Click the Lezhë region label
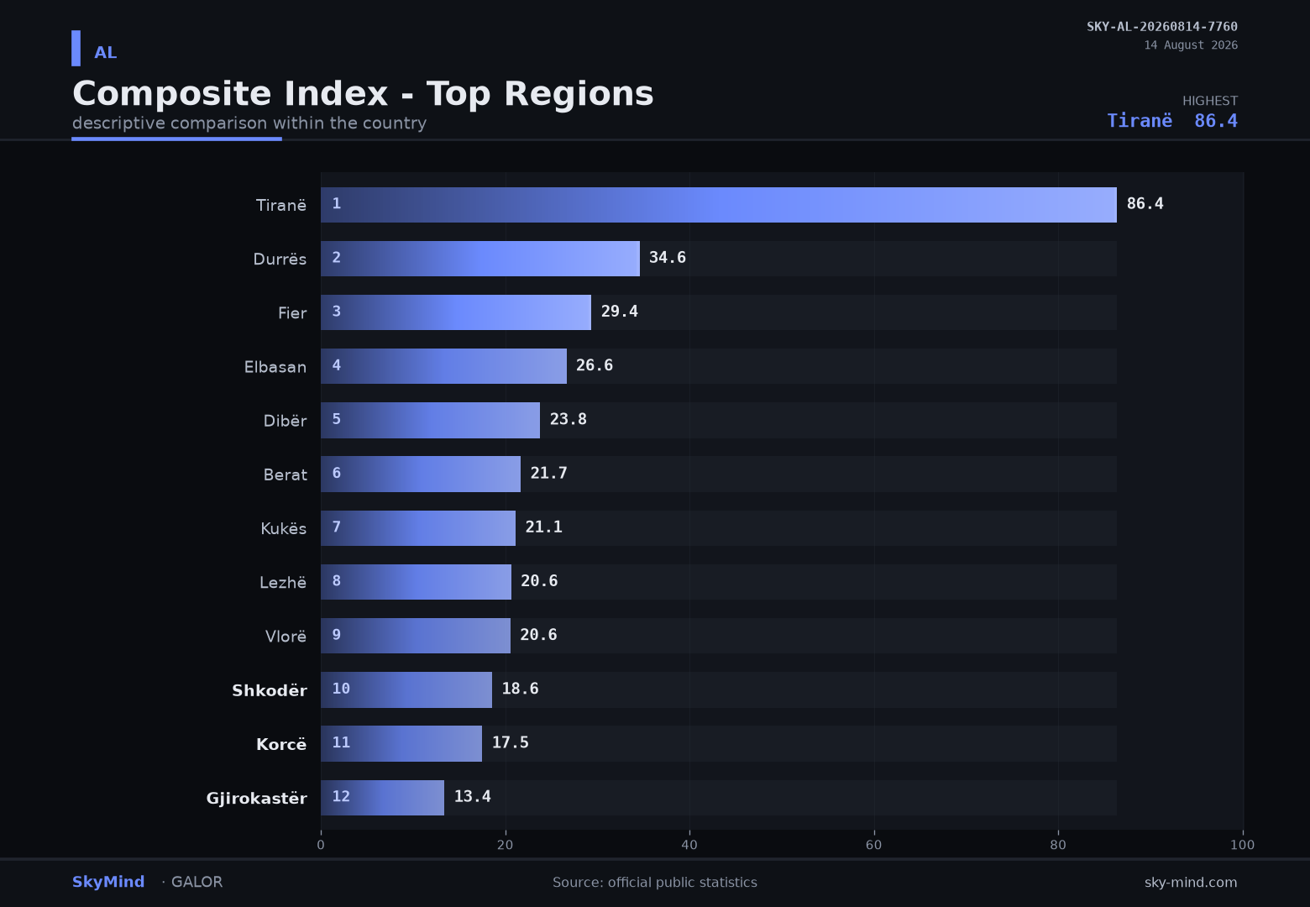This screenshot has width=1310, height=907. tap(283, 582)
